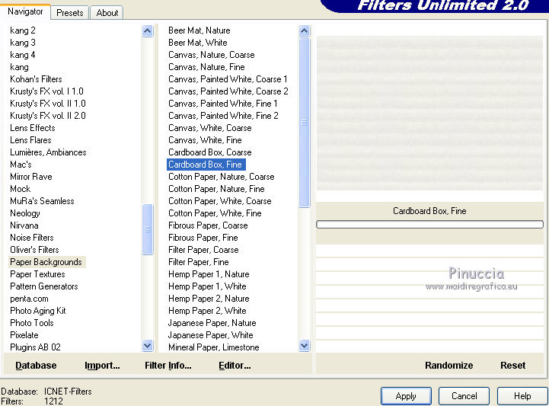Viewport: 549px width, 406px height.
Task: Reset the filter parameters
Action: pyautogui.click(x=512, y=366)
